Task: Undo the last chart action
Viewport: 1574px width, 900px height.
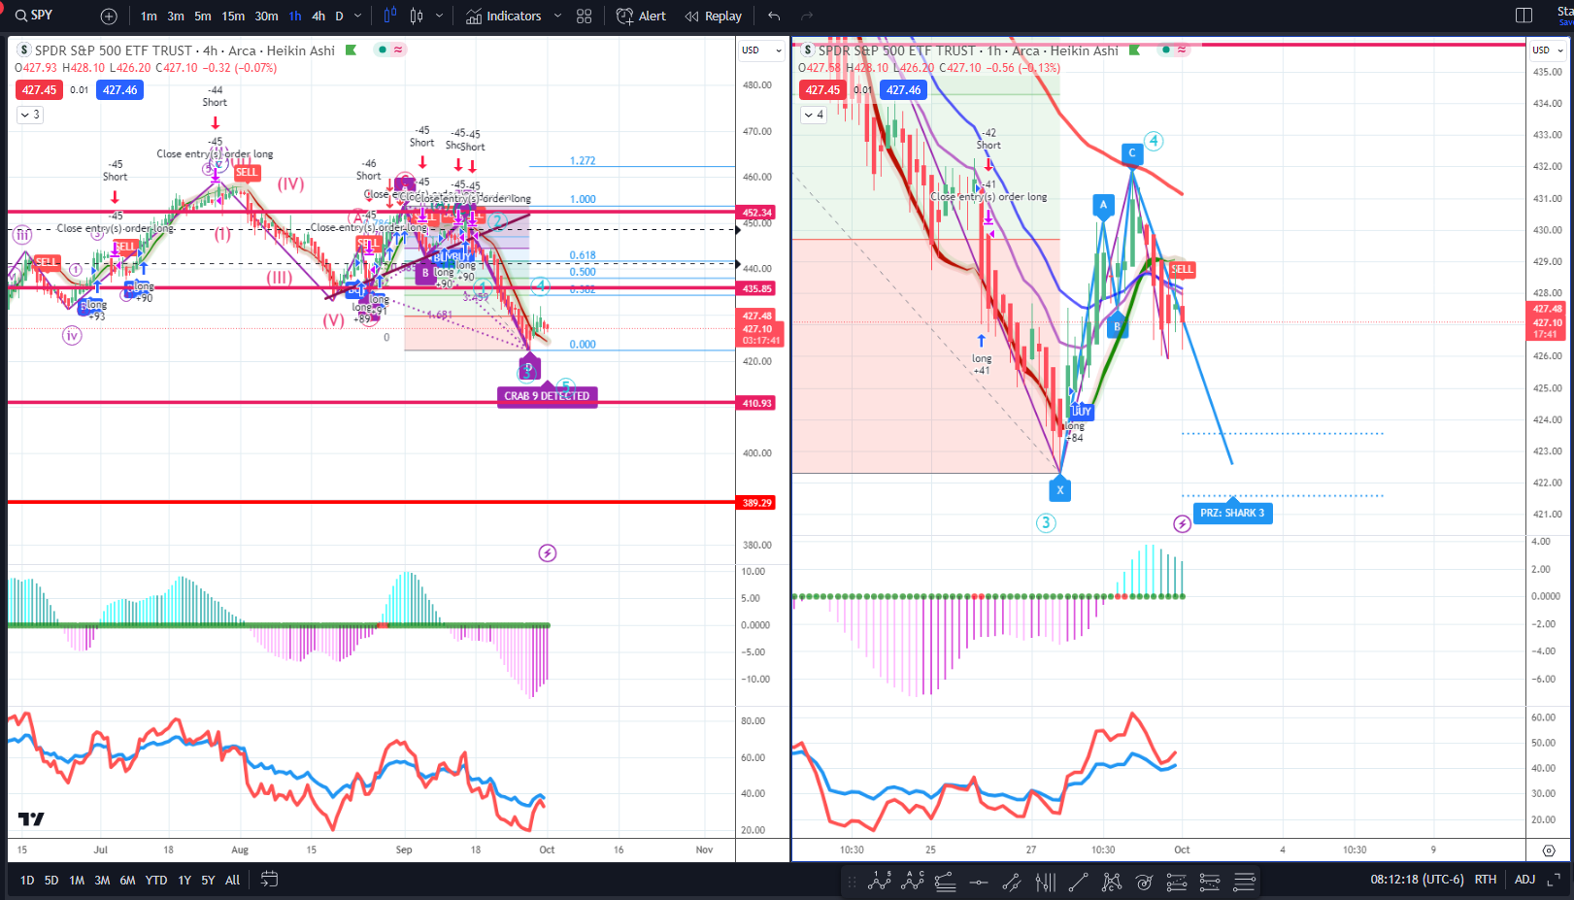Action: 774,17
